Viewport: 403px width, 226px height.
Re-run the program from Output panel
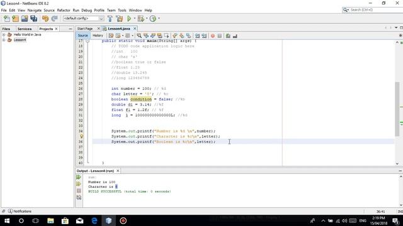pyautogui.click(x=79, y=177)
